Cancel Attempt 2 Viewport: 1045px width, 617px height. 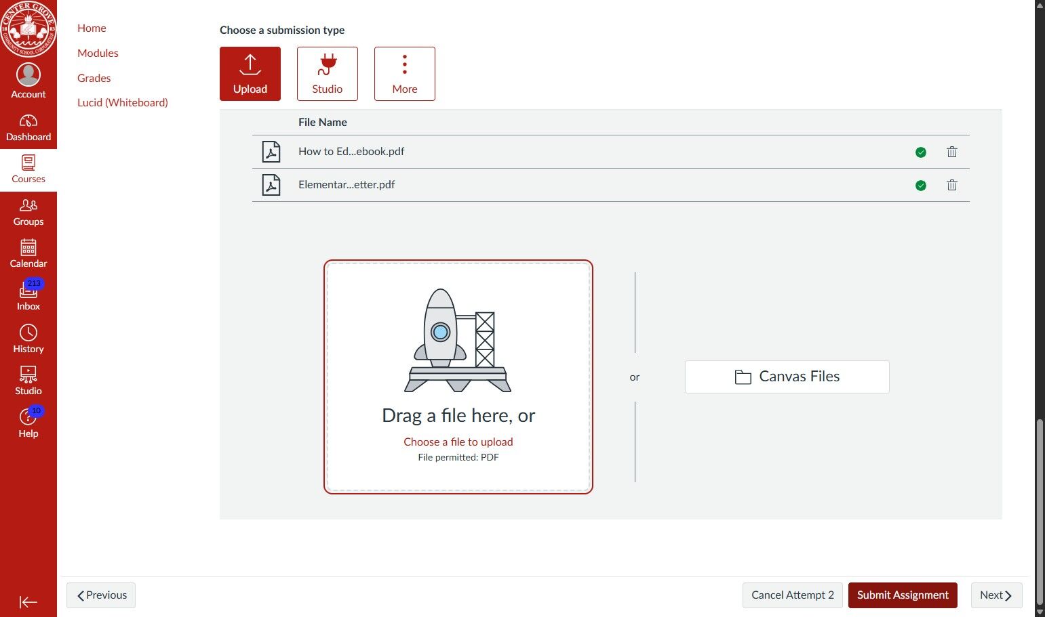pyautogui.click(x=792, y=595)
